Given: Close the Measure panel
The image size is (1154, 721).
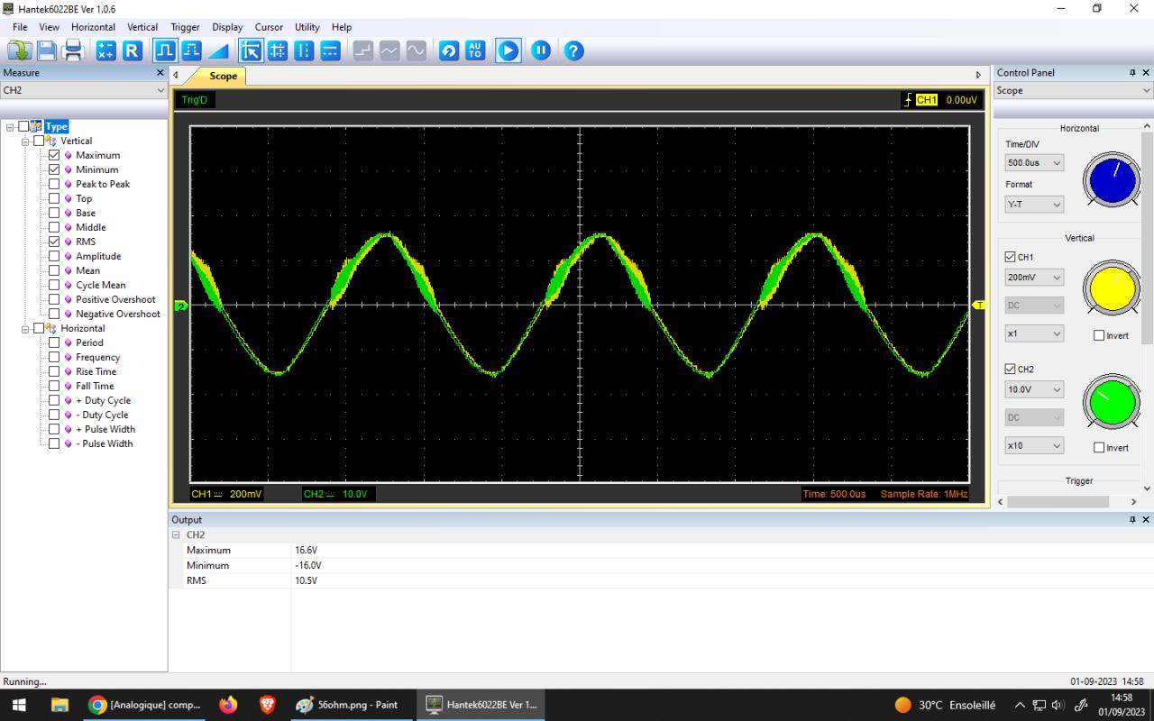Looking at the screenshot, I should coord(160,73).
